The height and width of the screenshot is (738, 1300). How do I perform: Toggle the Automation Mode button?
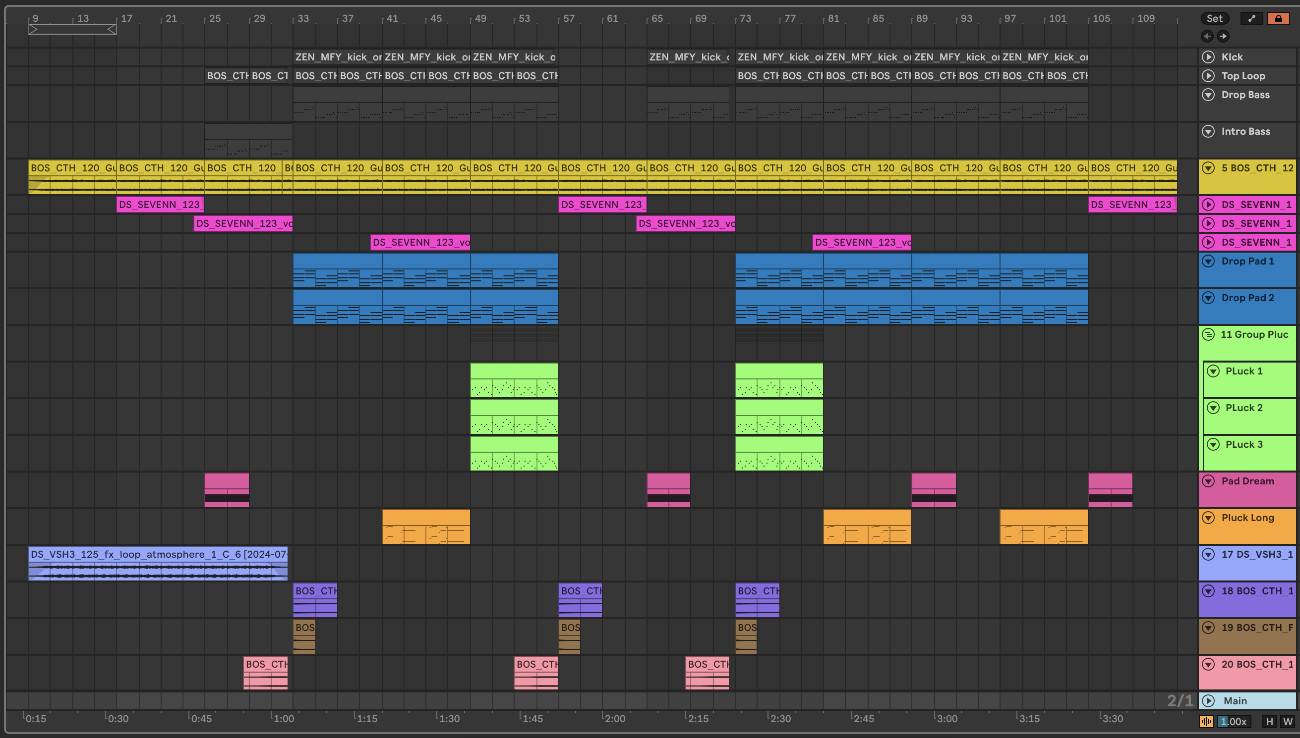(1252, 18)
